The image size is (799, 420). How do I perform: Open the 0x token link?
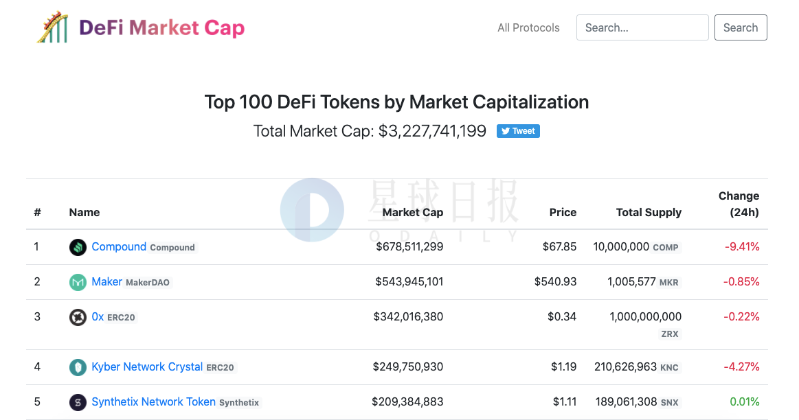98,317
